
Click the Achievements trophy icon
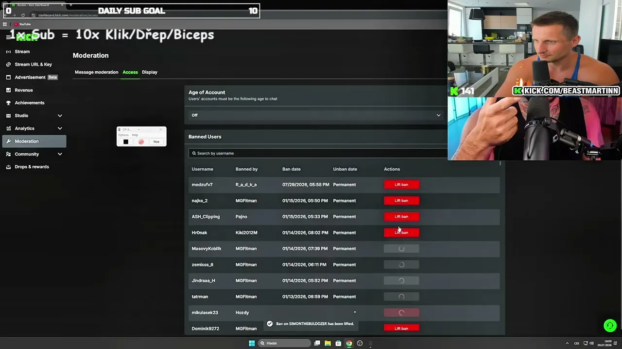(8, 103)
